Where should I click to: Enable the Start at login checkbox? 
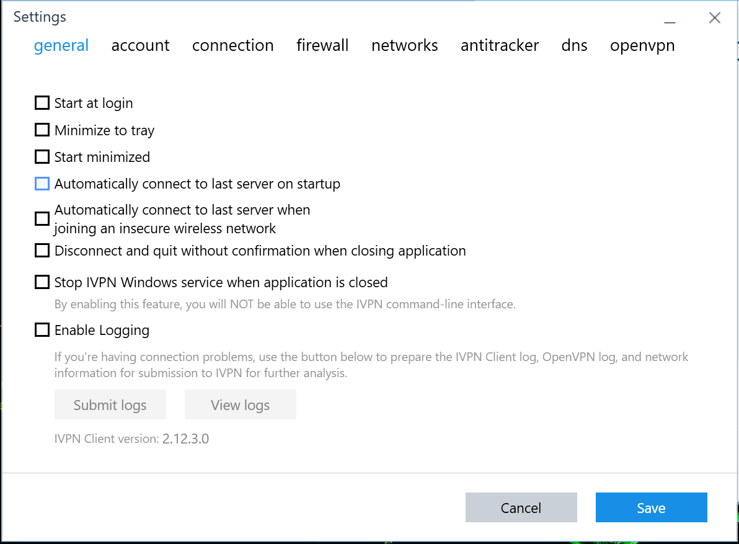click(x=42, y=102)
